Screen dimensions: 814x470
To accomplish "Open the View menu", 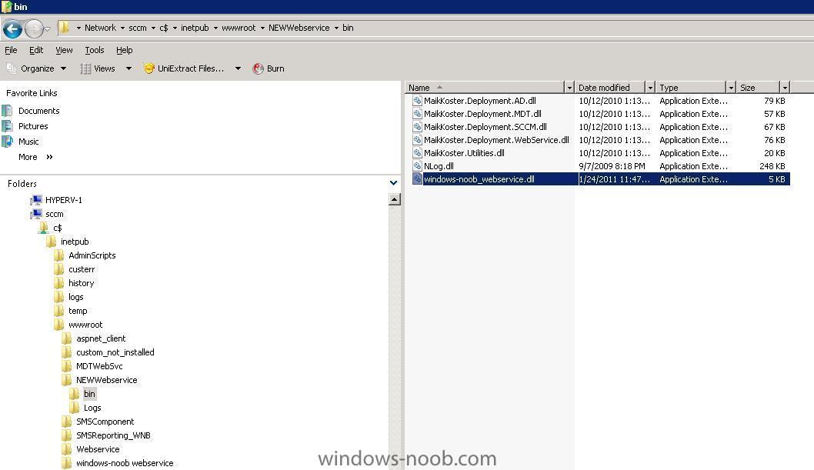I will pos(64,50).
